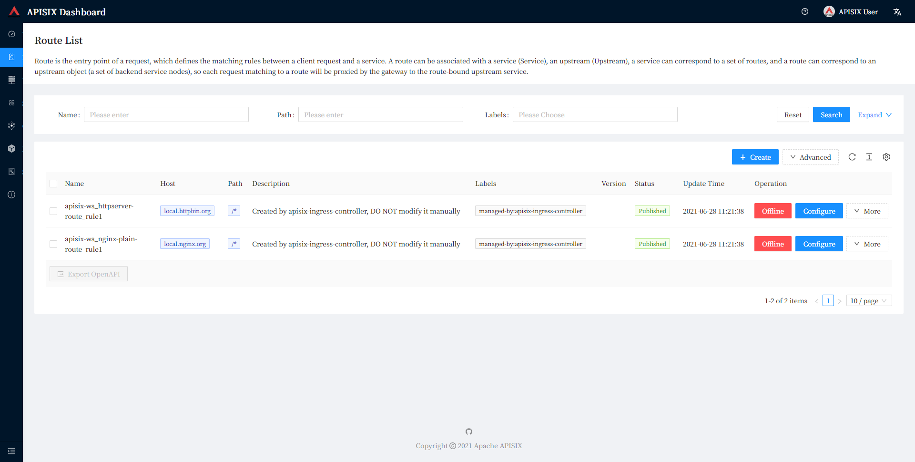The width and height of the screenshot is (915, 462).
Task: Click the apisix-ws_nginx-plain-route_rule1 route name
Action: [x=101, y=244]
